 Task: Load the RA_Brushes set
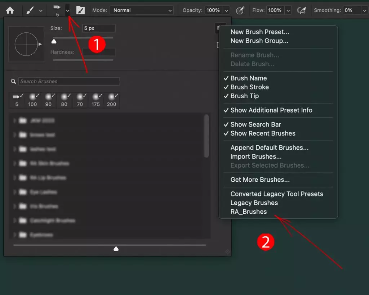pos(249,212)
